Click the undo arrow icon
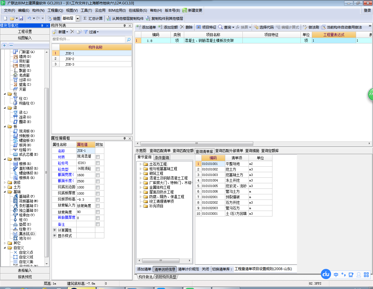The height and width of the screenshot is (289, 373). [x=29, y=18]
